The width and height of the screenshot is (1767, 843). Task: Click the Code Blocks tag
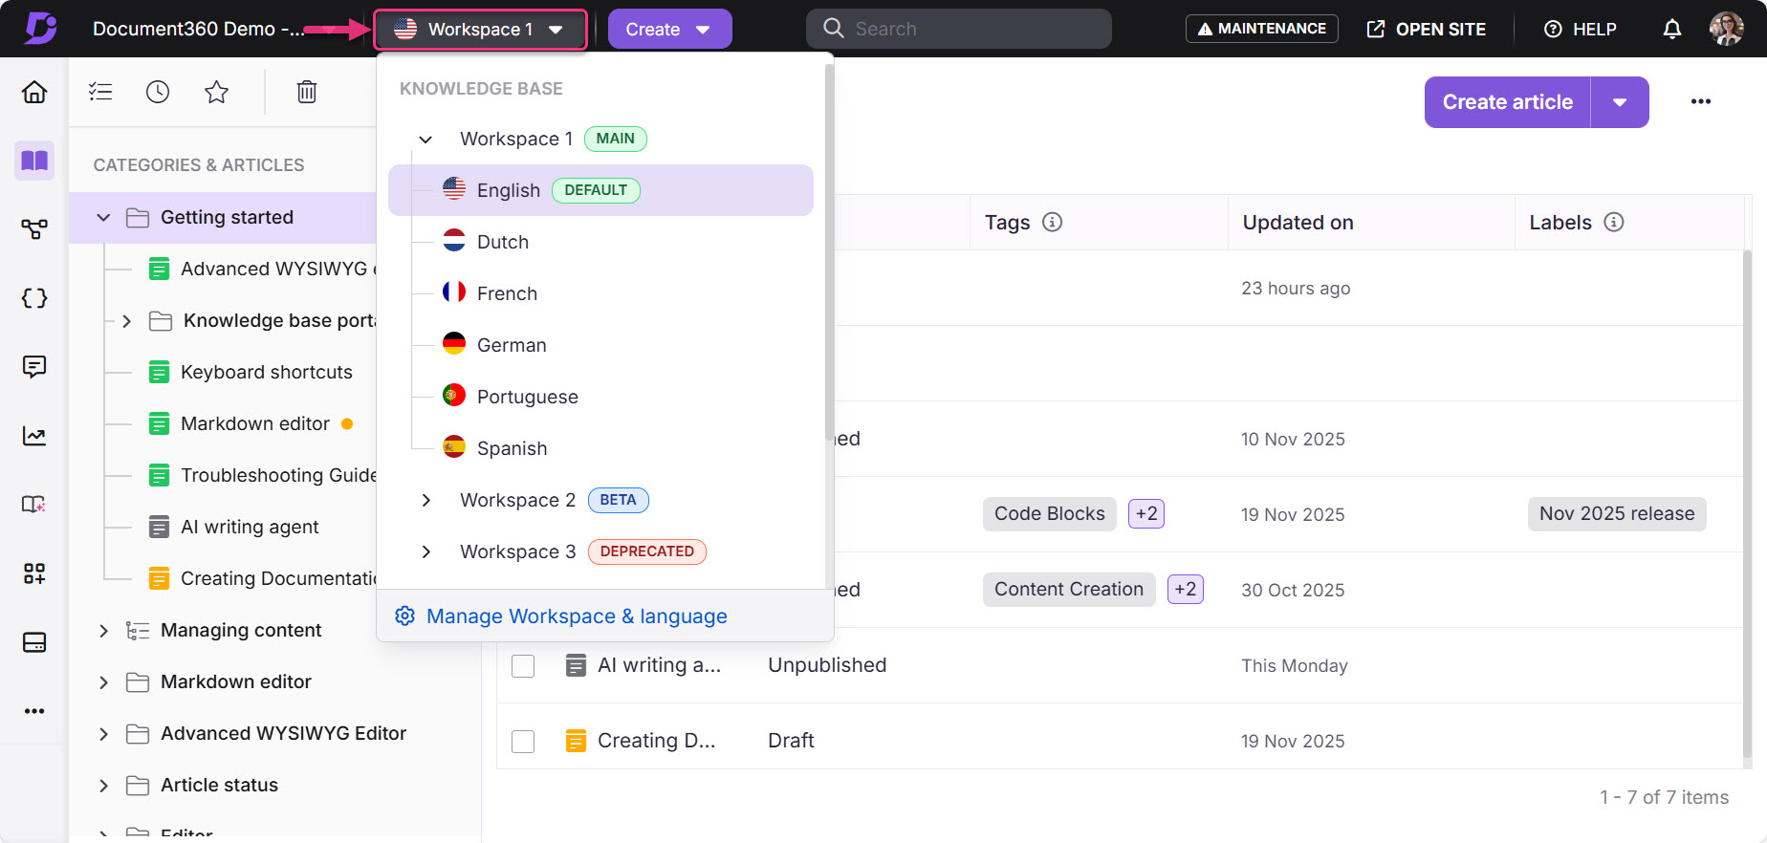(x=1049, y=513)
